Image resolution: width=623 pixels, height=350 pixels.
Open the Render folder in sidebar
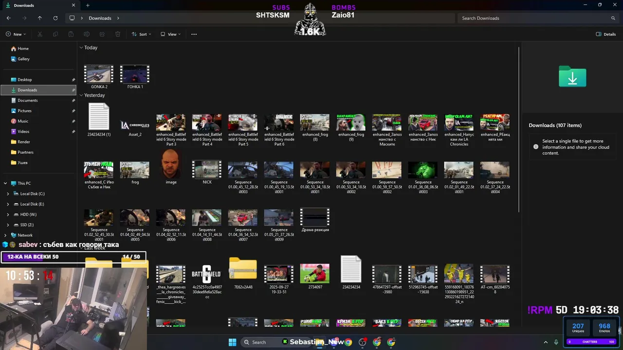coord(38,142)
